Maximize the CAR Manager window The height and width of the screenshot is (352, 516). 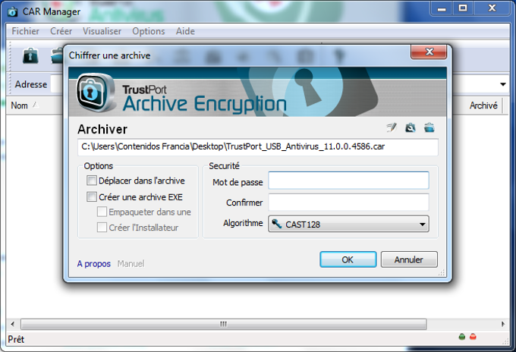(463, 8)
